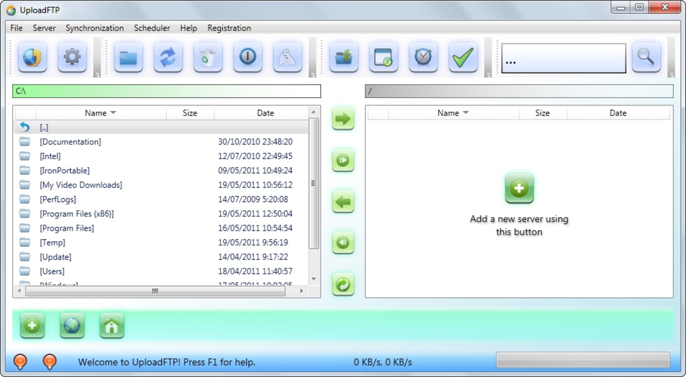Click the recycle bin delete icon
The width and height of the screenshot is (686, 377).
pos(208,57)
